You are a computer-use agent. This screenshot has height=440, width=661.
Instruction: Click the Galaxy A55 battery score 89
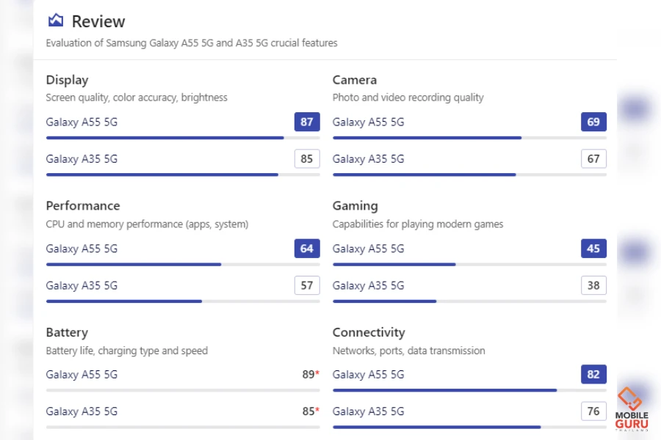tap(309, 375)
